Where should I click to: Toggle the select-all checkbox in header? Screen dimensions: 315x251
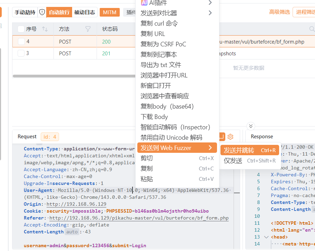(x=21, y=29)
